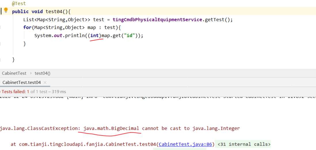Click the yellow lightbulb quick-fix icon
The image size is (316, 150).
pyautogui.click(x=6, y=10)
